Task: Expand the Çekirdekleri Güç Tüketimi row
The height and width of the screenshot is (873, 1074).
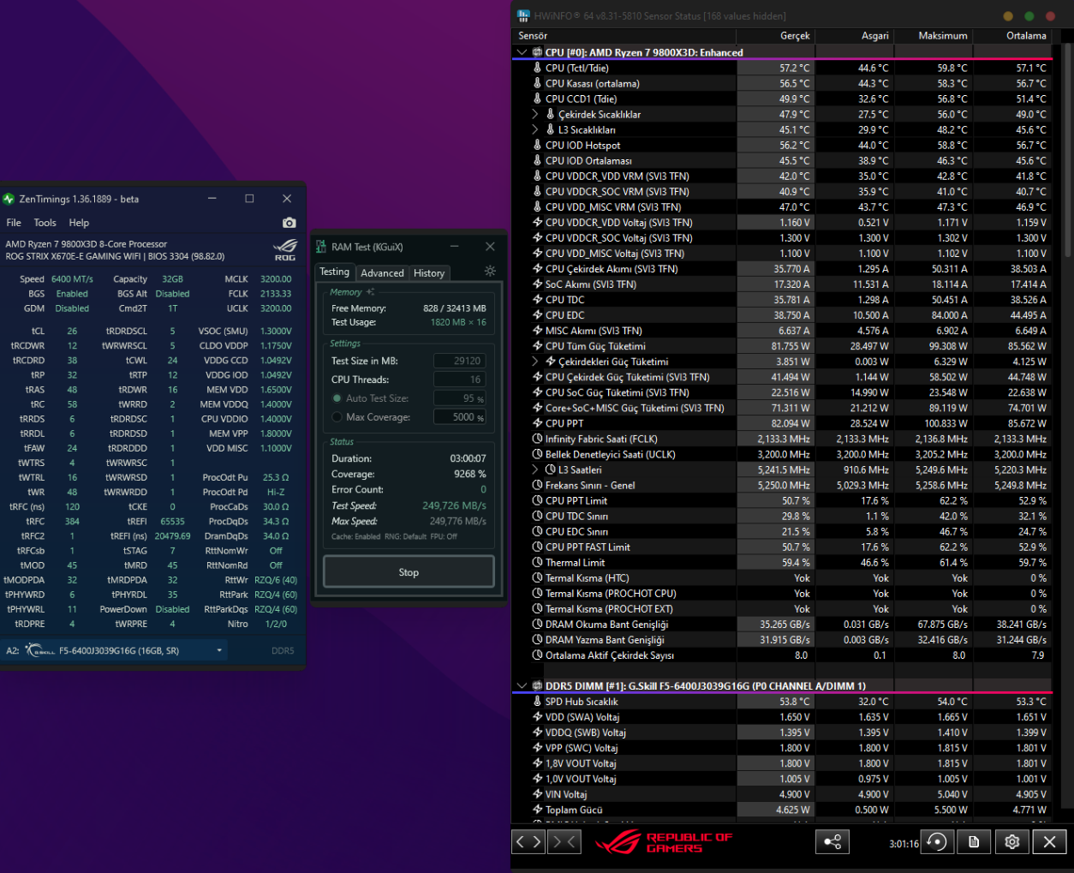Action: [535, 362]
